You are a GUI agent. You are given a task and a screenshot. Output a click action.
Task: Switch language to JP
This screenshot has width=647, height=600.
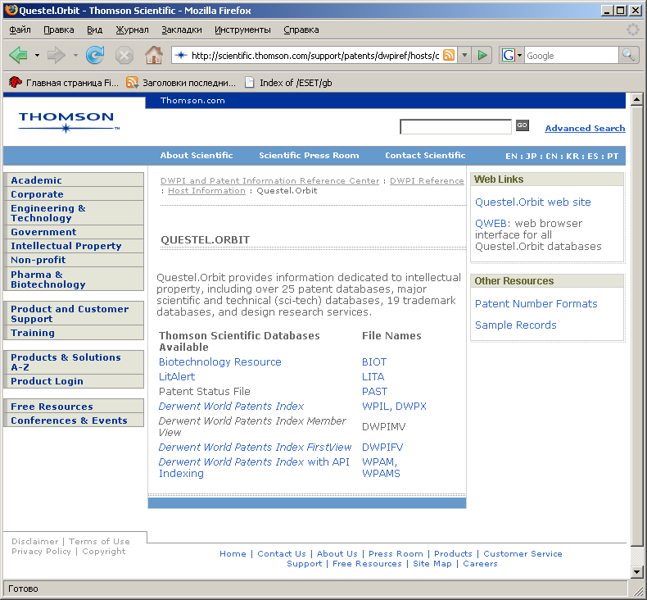[x=531, y=156]
